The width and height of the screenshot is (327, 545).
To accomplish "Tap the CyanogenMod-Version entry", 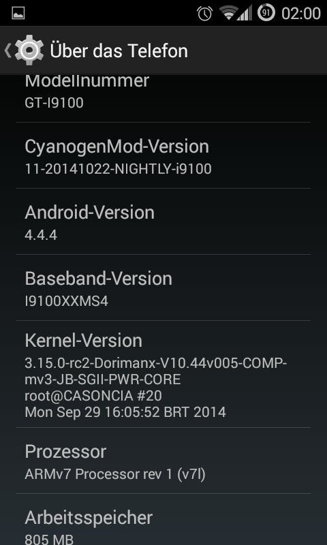I will tap(163, 155).
